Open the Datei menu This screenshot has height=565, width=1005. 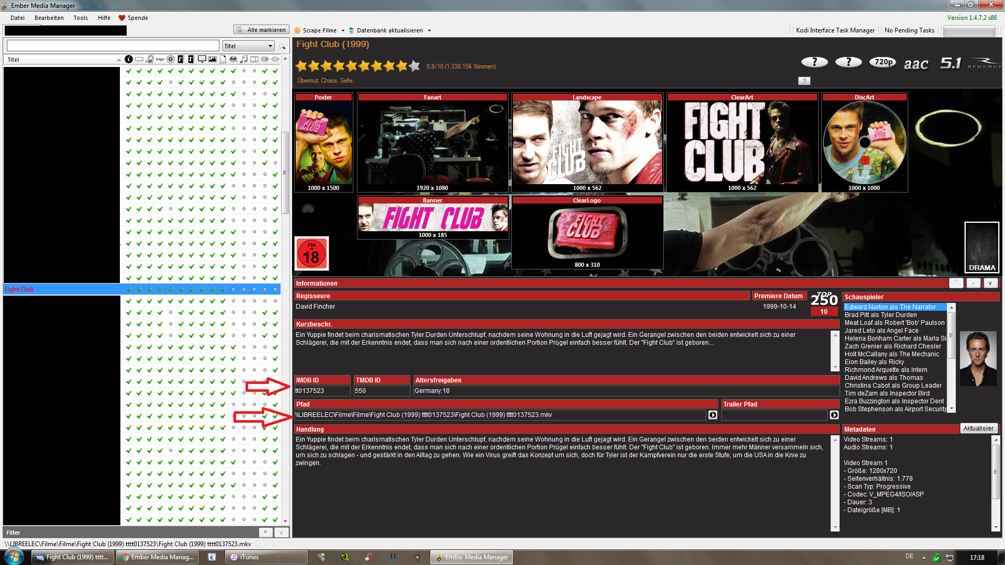click(x=17, y=18)
